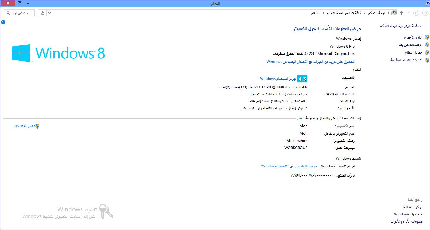Click the x64 system type value

coord(278,101)
